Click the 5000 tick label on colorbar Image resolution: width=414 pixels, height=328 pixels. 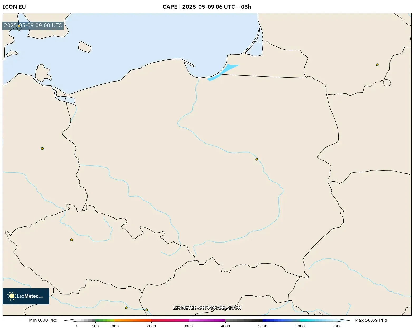pos(263,326)
